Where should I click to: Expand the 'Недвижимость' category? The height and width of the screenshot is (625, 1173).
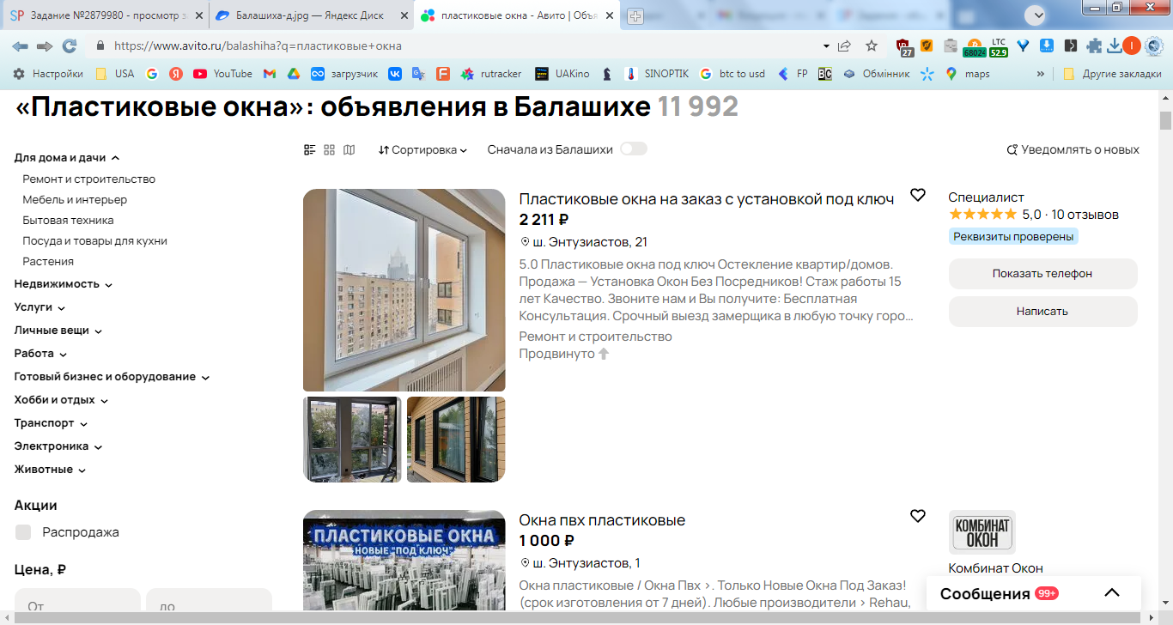[64, 284]
